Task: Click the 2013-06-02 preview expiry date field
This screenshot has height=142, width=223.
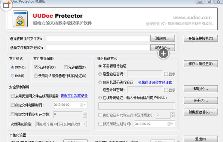Action: 155,124
